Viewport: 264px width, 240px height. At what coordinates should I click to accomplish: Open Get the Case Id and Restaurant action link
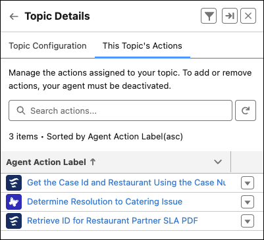(x=126, y=183)
